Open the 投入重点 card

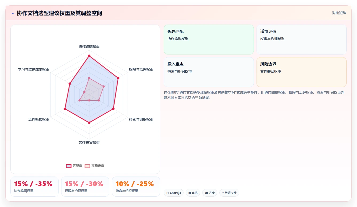tap(209, 72)
